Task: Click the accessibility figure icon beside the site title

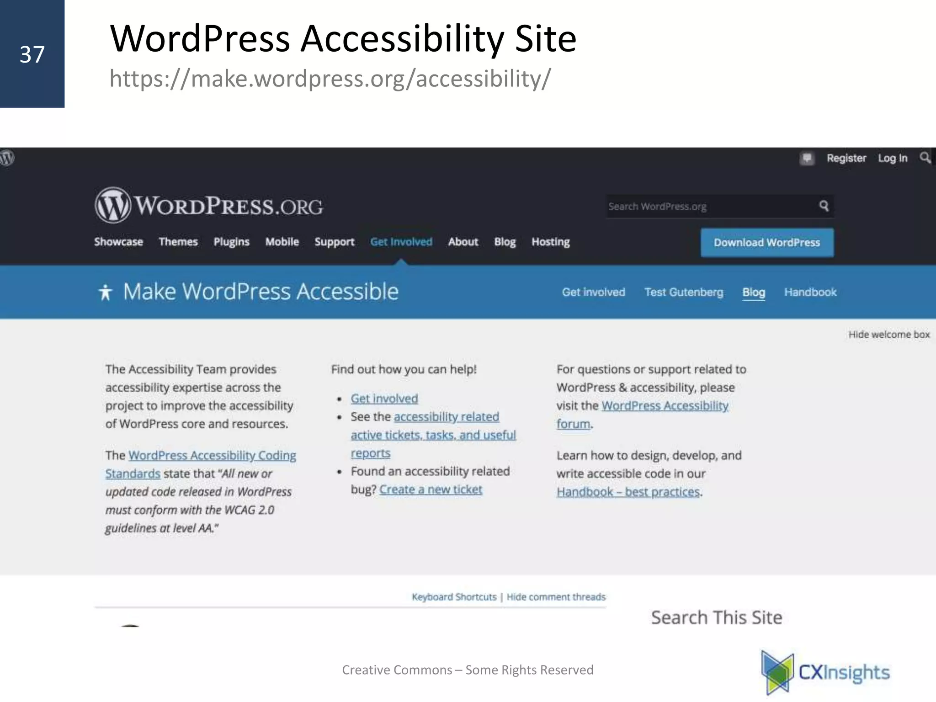Action: (x=106, y=292)
